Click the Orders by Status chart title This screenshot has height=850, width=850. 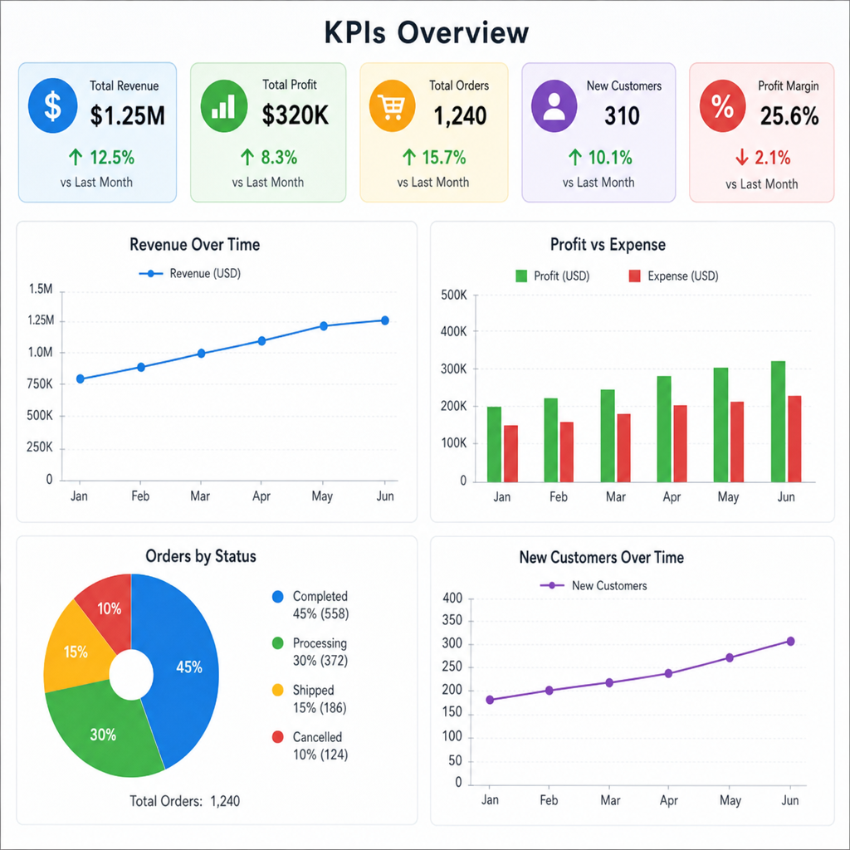(x=201, y=556)
